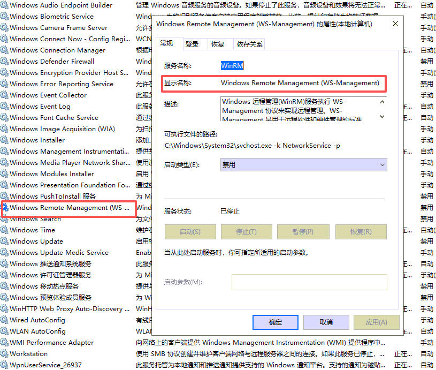Select the Workstation service gear icon

pos(4,354)
